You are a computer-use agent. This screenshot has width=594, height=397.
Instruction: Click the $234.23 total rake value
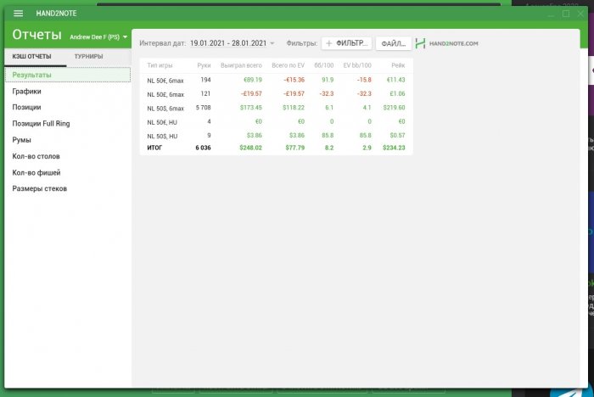[394, 148]
